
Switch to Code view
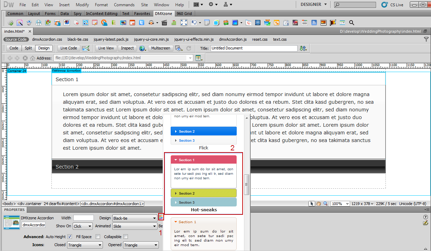(x=14, y=48)
